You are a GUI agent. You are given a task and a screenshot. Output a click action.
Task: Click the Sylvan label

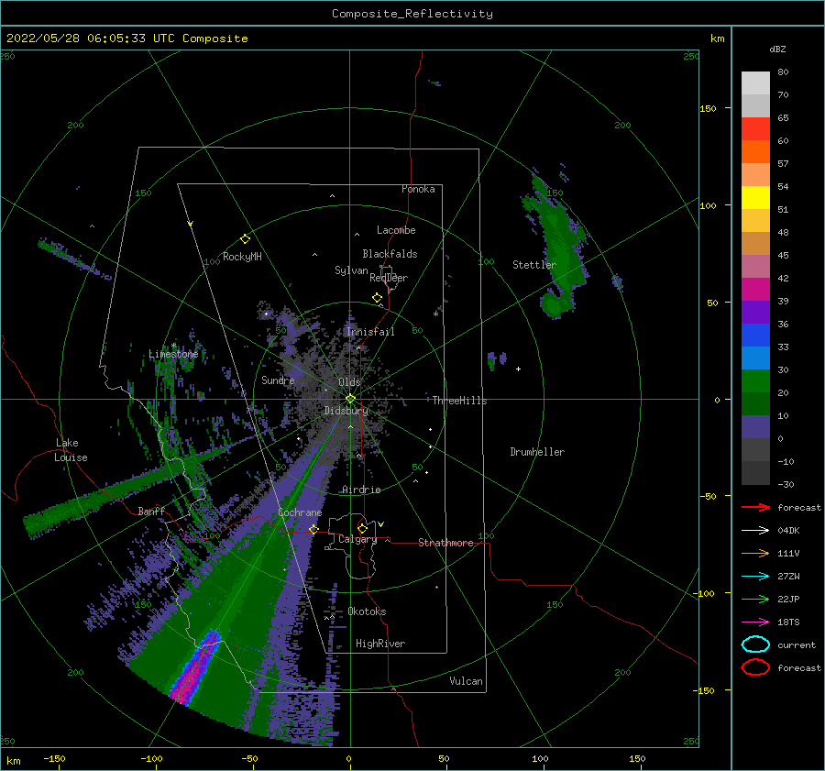point(351,270)
